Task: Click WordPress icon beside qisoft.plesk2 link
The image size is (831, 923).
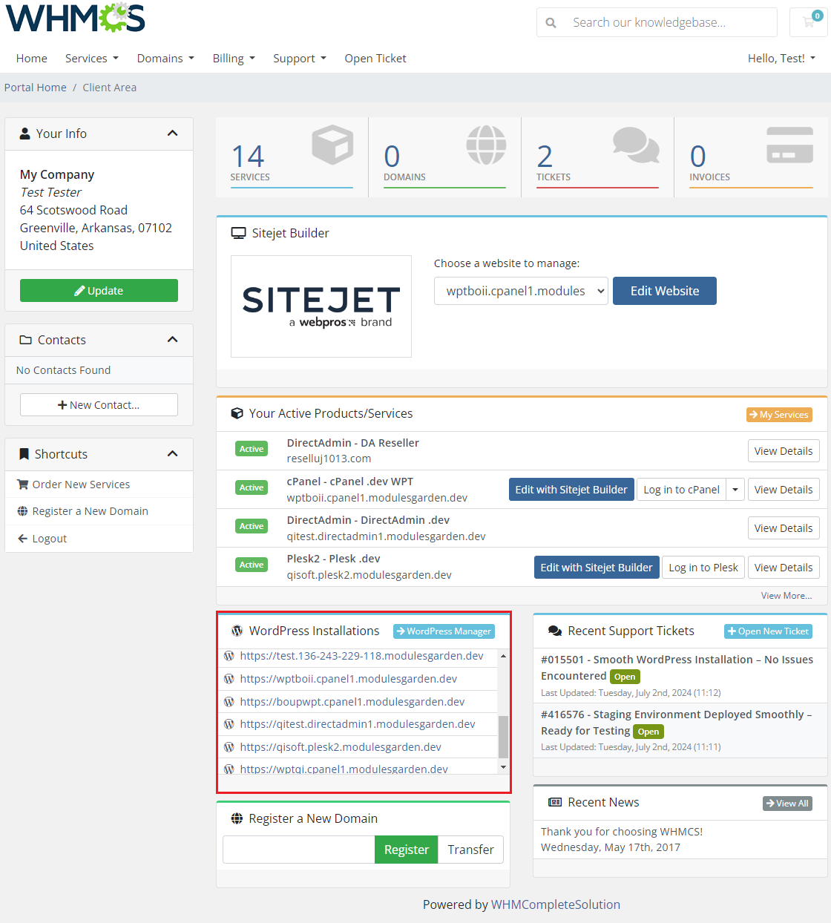Action: point(229,747)
